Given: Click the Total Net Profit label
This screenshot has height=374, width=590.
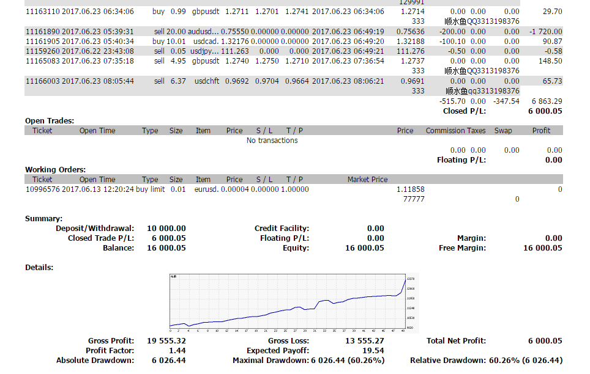Looking at the screenshot, I should click(x=456, y=341).
